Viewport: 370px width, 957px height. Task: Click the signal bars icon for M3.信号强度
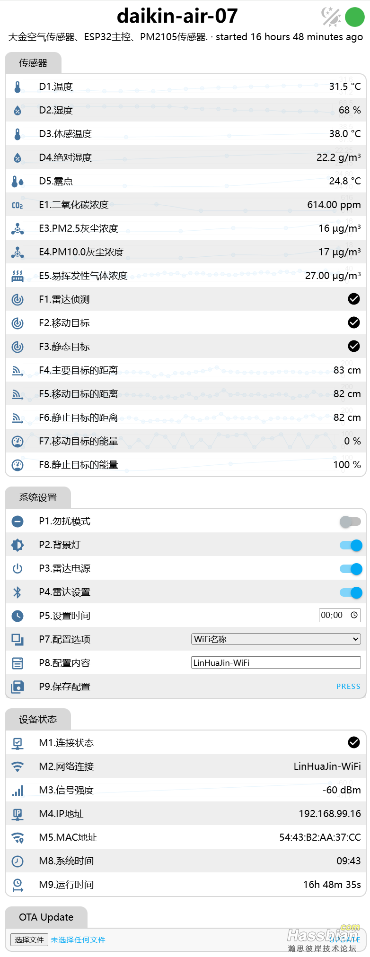18,791
